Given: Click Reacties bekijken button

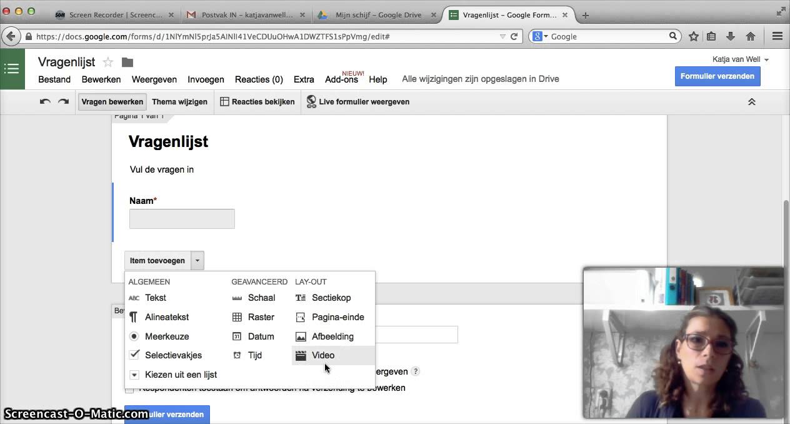Looking at the screenshot, I should tap(257, 101).
